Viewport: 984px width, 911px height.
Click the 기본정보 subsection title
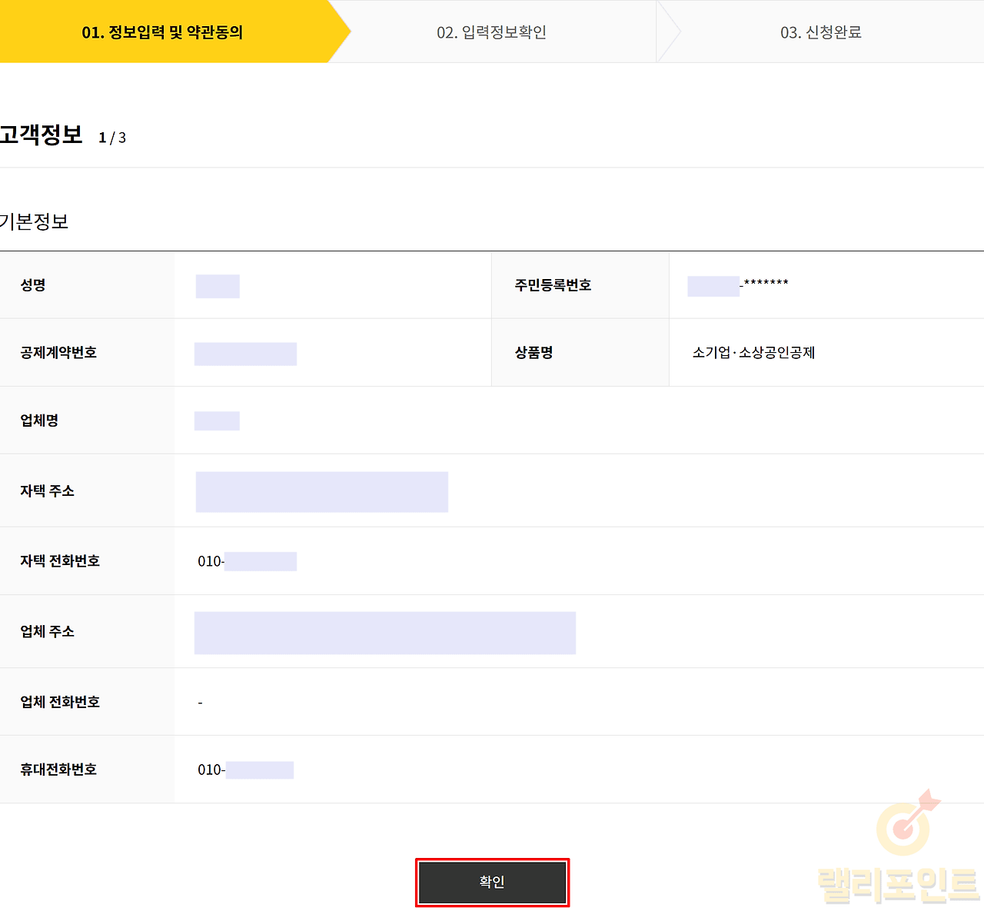pyautogui.click(x=35, y=221)
